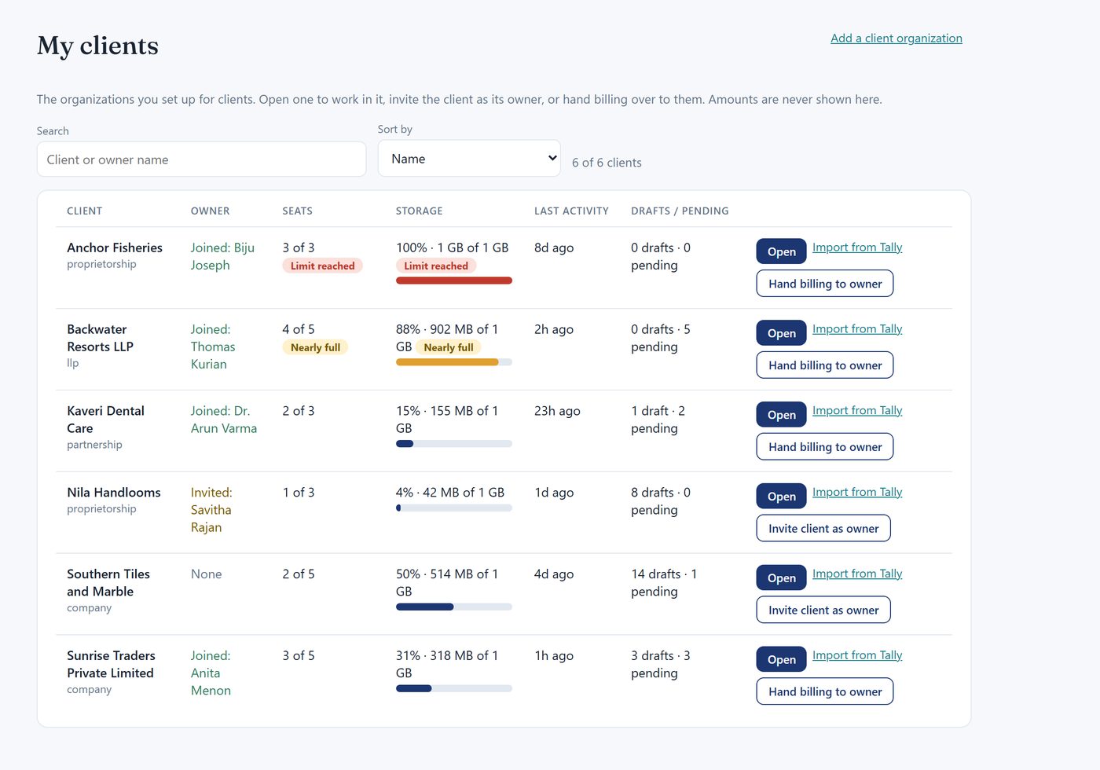Invite client as owner for Southern Tiles
Screen dimensions: 1100x770
pyautogui.click(x=823, y=610)
